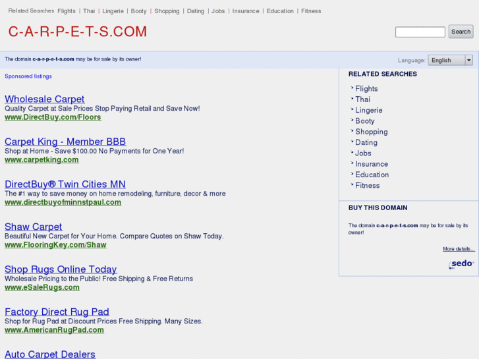Choose Booty in sidebar related searches
Viewport: 479px width, 359px height.
pyautogui.click(x=365, y=121)
